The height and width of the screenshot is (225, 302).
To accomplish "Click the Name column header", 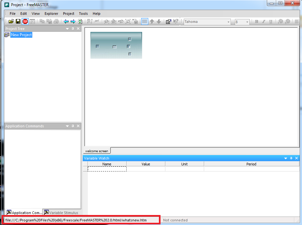I will coord(107,164).
